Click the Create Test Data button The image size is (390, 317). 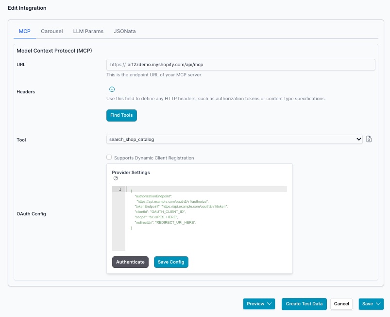pyautogui.click(x=304, y=304)
